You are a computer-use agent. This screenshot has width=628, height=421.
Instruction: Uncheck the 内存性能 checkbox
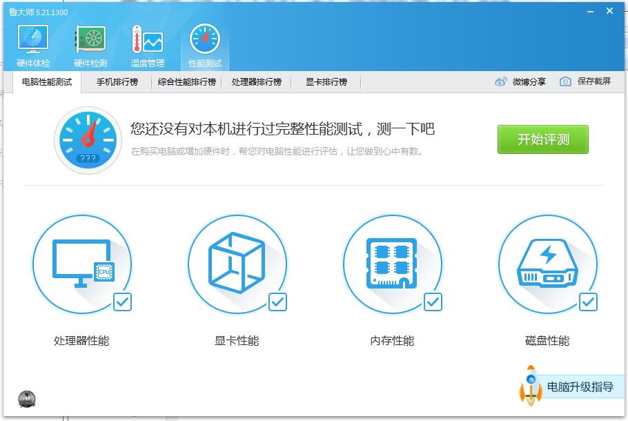433,302
